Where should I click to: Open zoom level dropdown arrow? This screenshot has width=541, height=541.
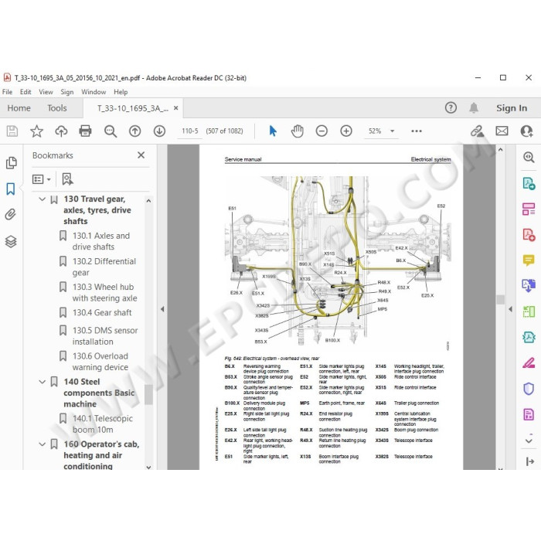(x=393, y=131)
